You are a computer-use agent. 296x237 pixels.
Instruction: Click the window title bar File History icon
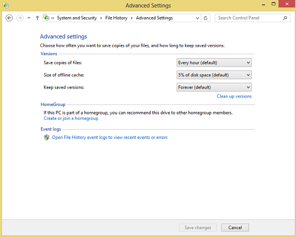5,5
